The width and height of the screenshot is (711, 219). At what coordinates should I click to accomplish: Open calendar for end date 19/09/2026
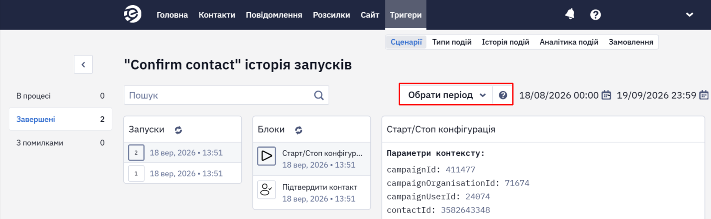[704, 95]
